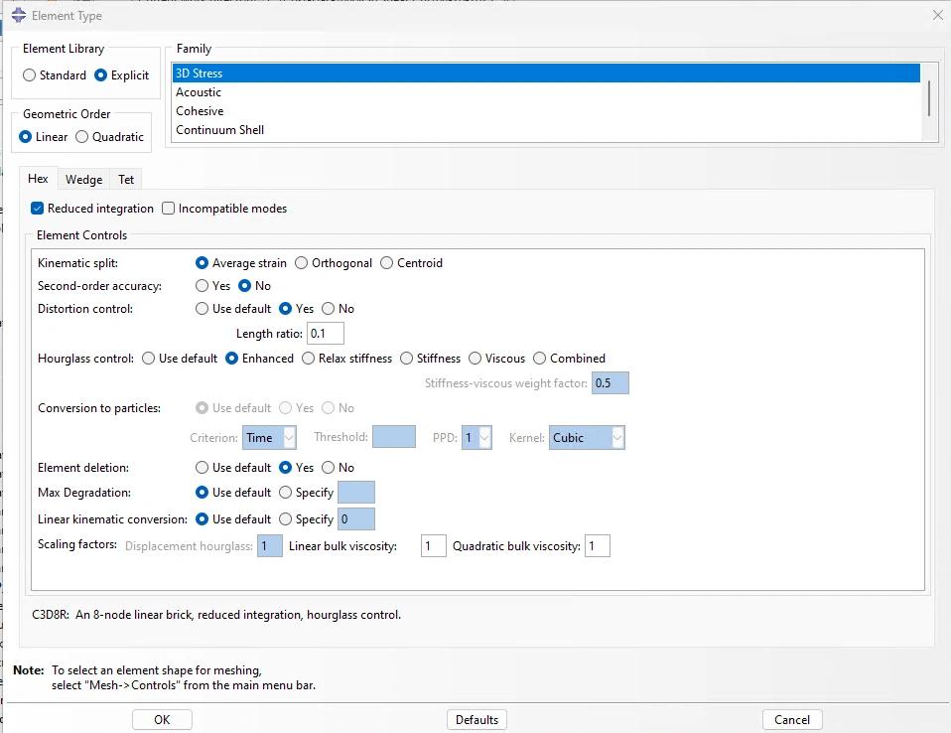Set Max Degradation to Specify
This screenshot has height=733, width=951.
[285, 493]
